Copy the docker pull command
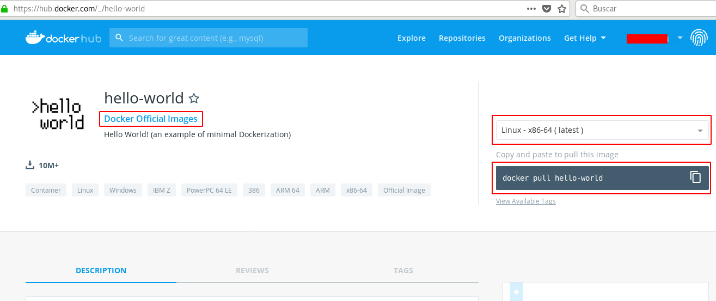 [x=695, y=177]
